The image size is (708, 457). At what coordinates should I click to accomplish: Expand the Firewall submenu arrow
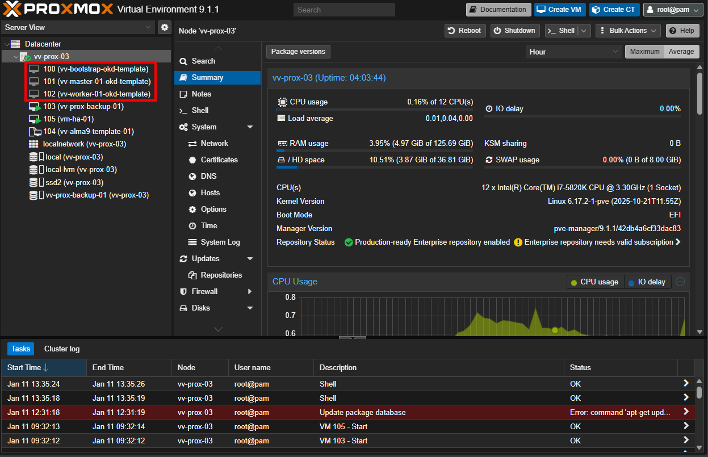(250, 292)
